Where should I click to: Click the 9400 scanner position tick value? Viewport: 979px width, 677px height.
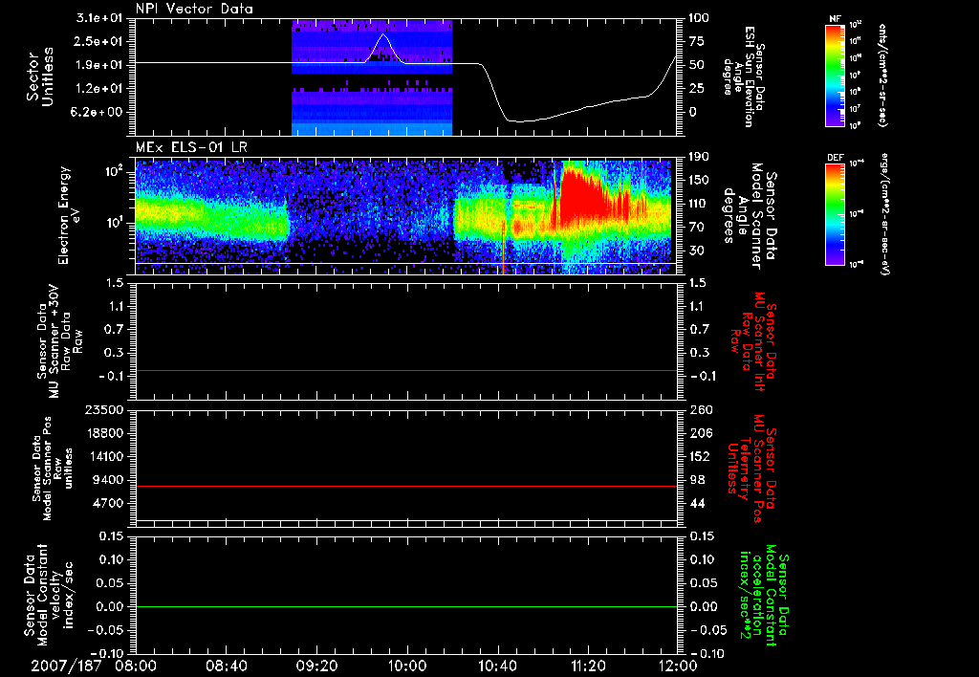109,480
